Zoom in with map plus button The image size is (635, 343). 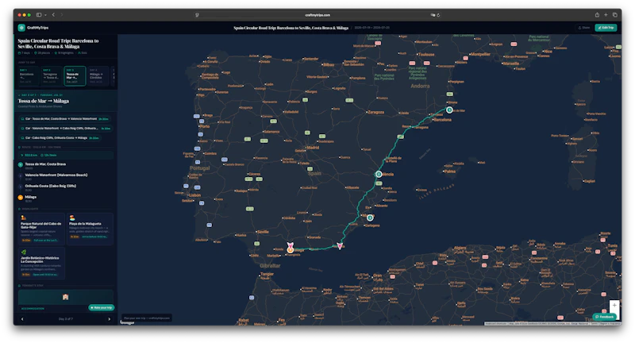pos(614,306)
